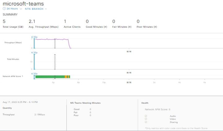Click the Total Usage (GB) label
Screen dimensions: 223x131
(x=13, y=27)
